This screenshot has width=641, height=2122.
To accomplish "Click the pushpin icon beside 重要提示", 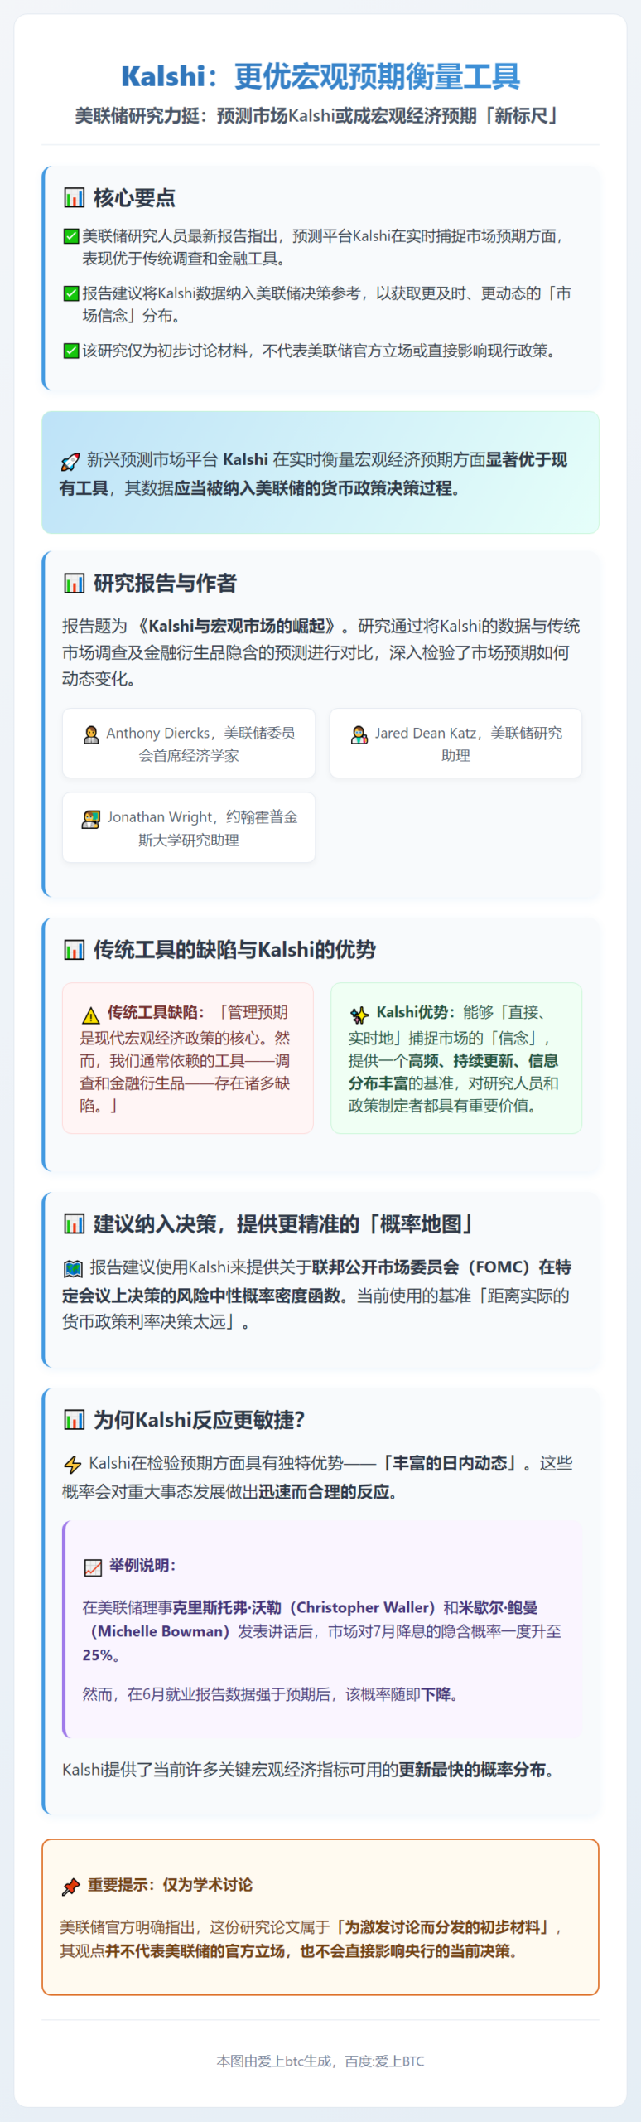I will pyautogui.click(x=71, y=1887).
